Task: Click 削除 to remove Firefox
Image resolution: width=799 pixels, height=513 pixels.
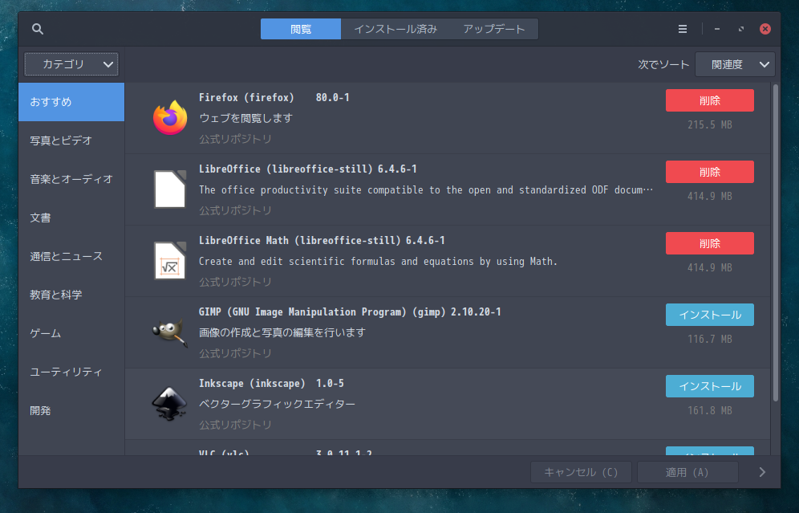Action: click(710, 100)
